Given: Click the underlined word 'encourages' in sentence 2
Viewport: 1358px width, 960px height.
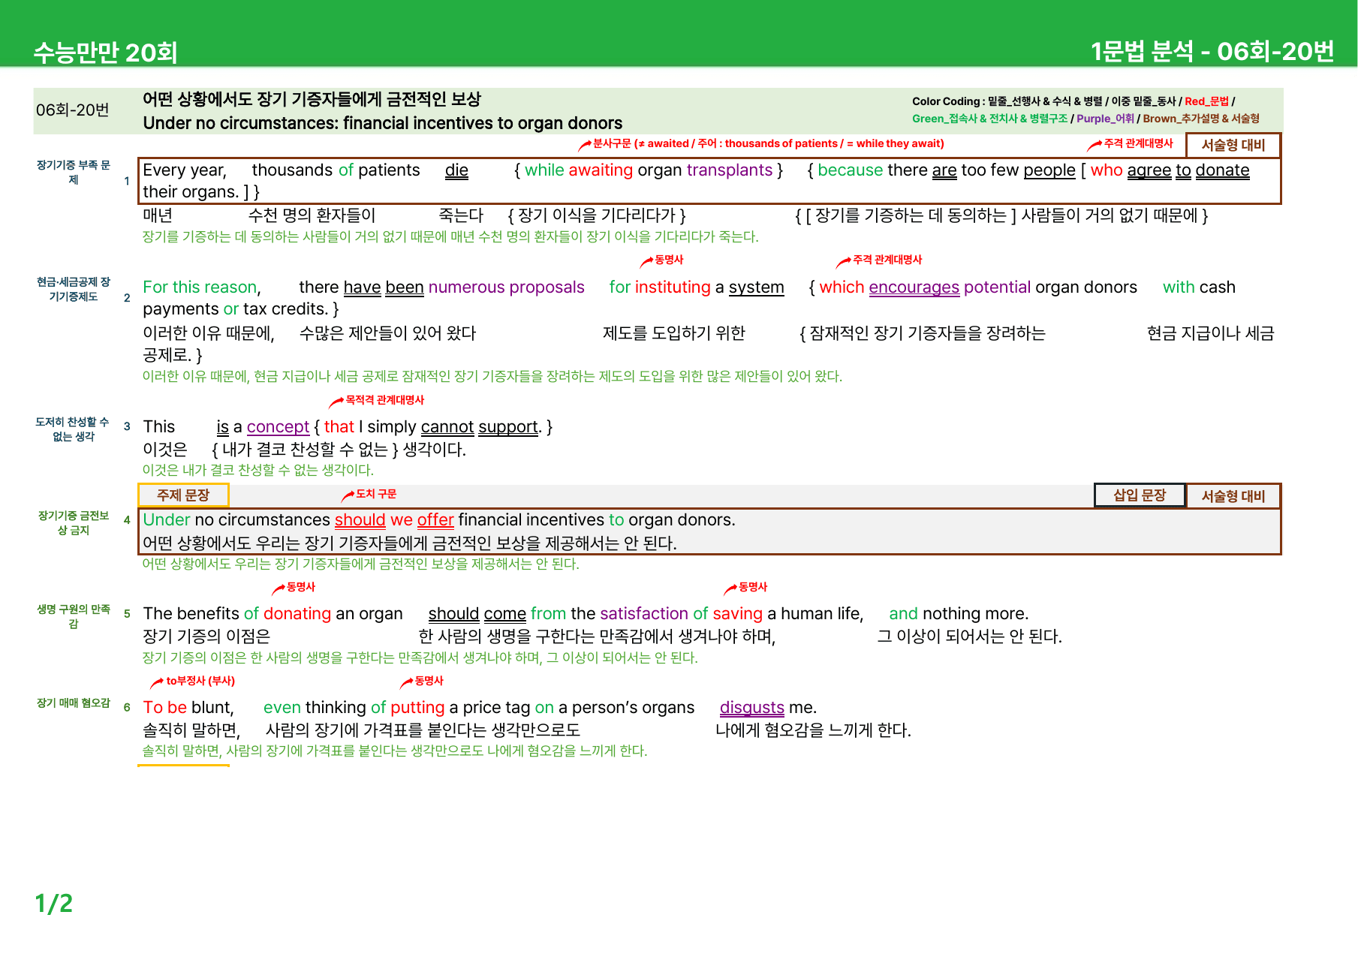Looking at the screenshot, I should pos(914,287).
